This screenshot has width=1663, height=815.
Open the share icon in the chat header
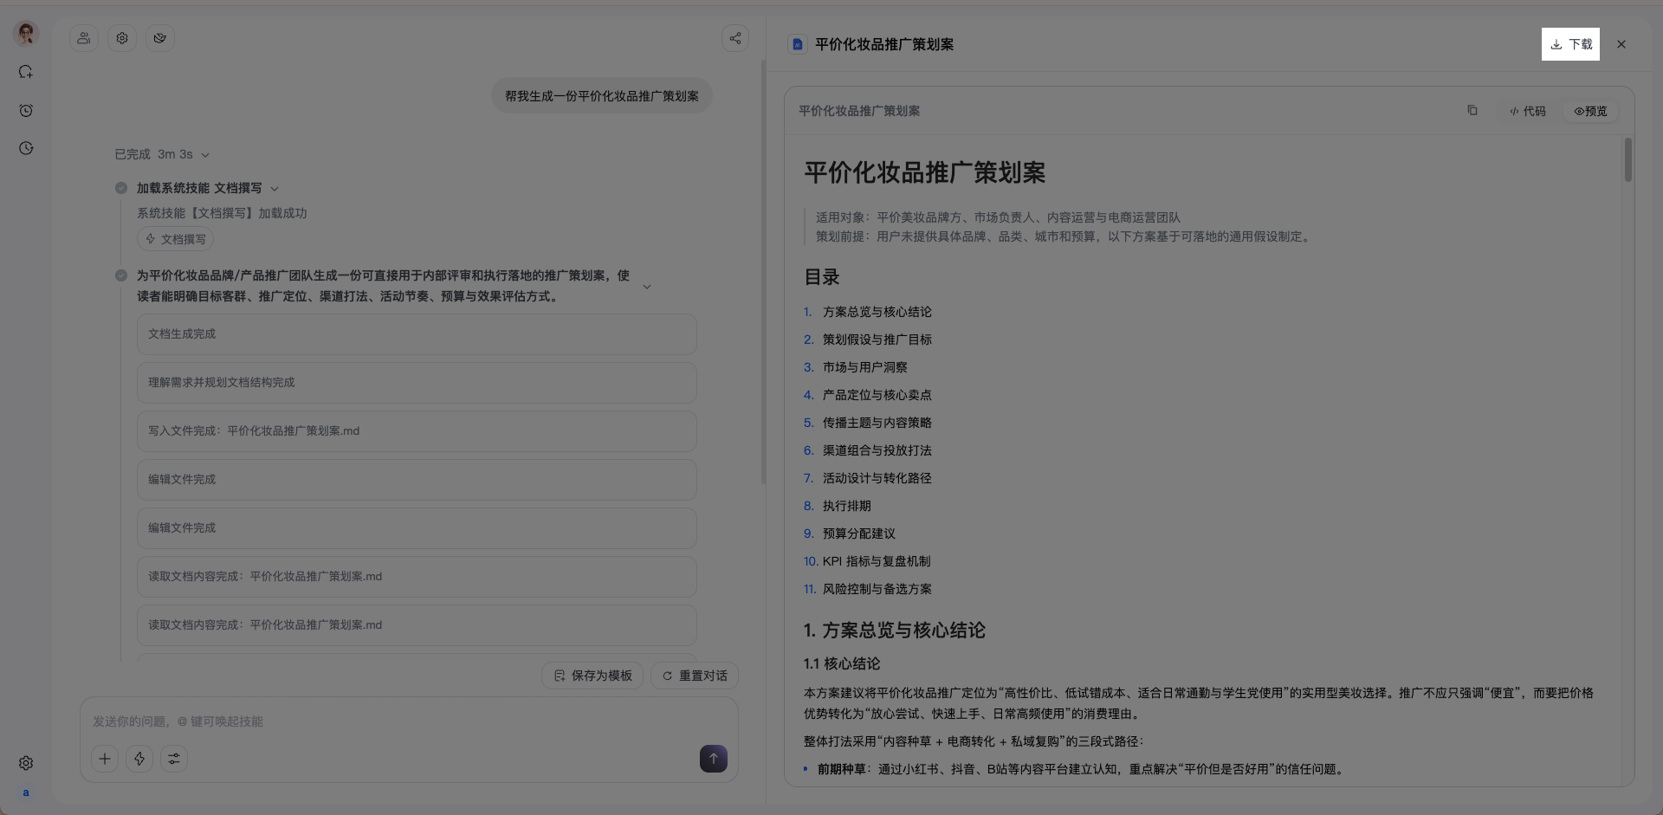(x=735, y=38)
